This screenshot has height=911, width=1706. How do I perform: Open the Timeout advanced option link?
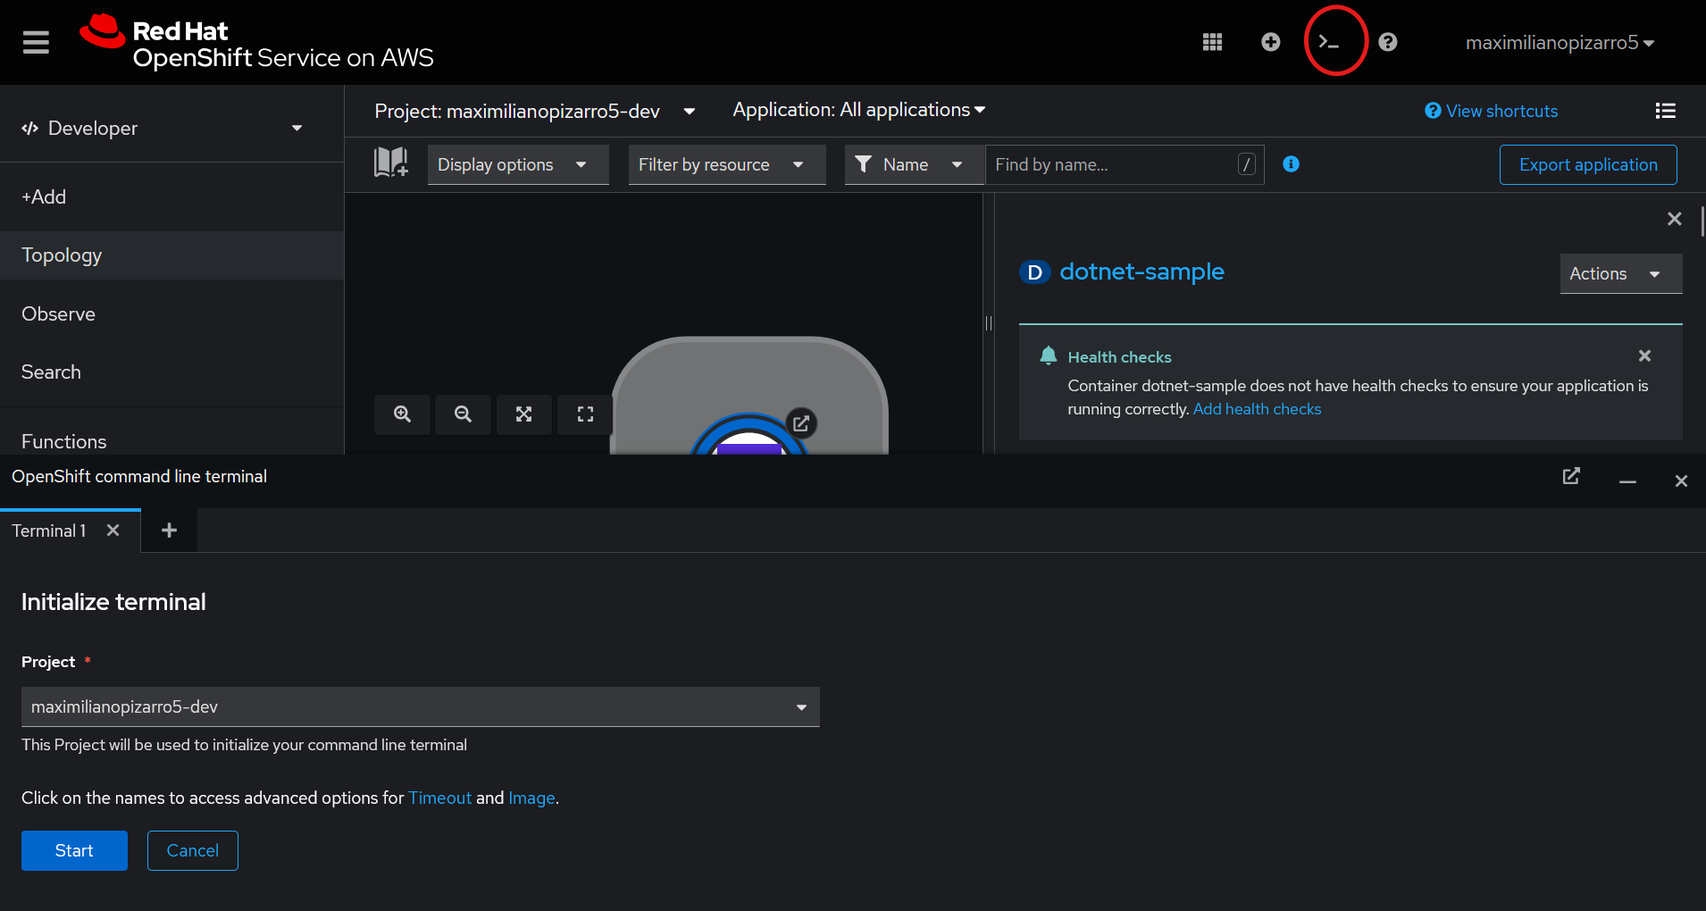(x=439, y=798)
